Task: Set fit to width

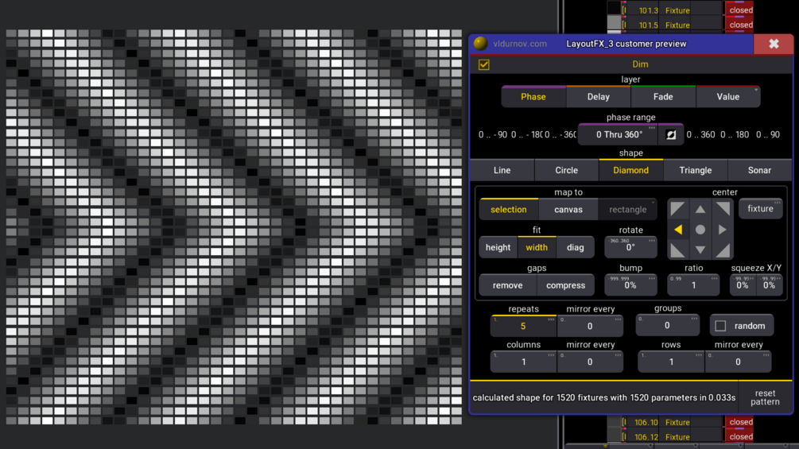Action: click(x=537, y=247)
